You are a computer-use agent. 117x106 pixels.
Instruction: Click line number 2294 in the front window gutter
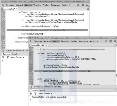click(x=31, y=71)
